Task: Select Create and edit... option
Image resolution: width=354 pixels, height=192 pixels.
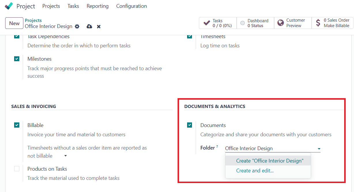Action: [x=268, y=171]
